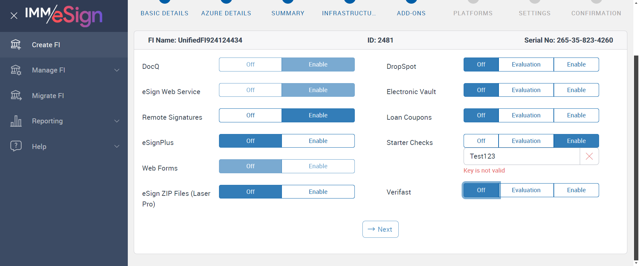Click the 'Key is not valid' message
The width and height of the screenshot is (639, 266).
coord(484,171)
